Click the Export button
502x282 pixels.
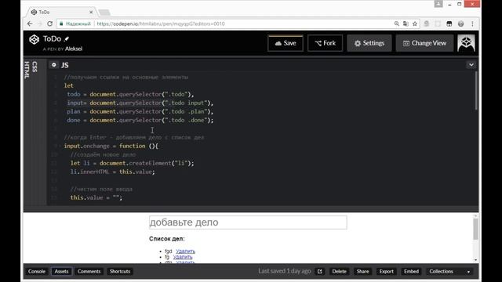click(387, 272)
